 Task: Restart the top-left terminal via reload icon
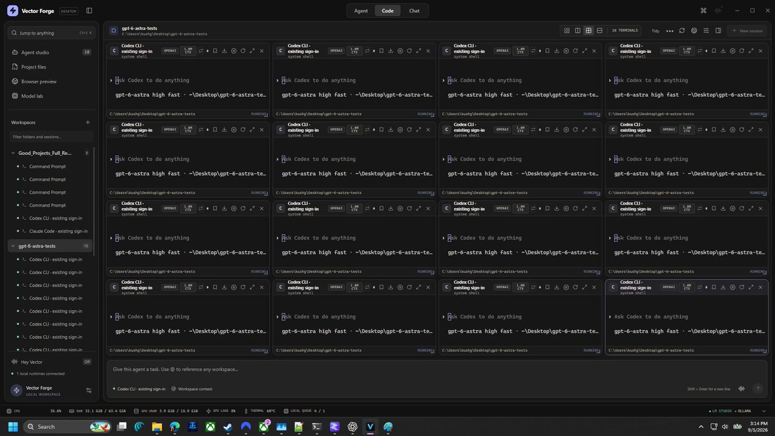click(x=243, y=50)
